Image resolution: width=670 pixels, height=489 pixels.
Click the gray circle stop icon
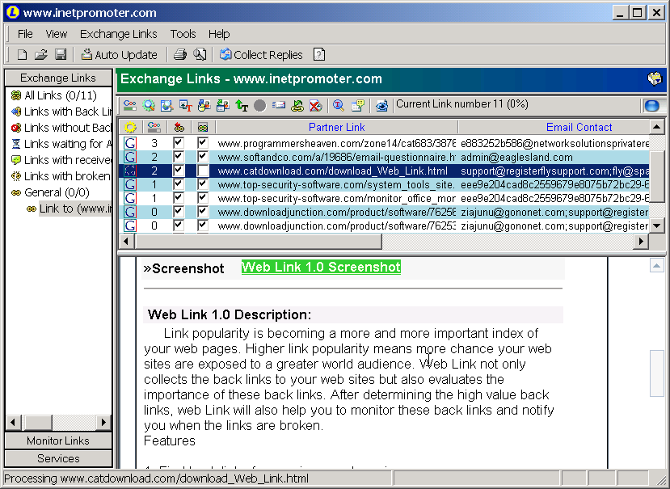point(259,105)
